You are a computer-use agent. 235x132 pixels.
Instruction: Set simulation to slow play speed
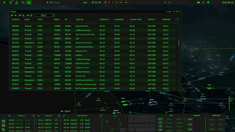109,3
